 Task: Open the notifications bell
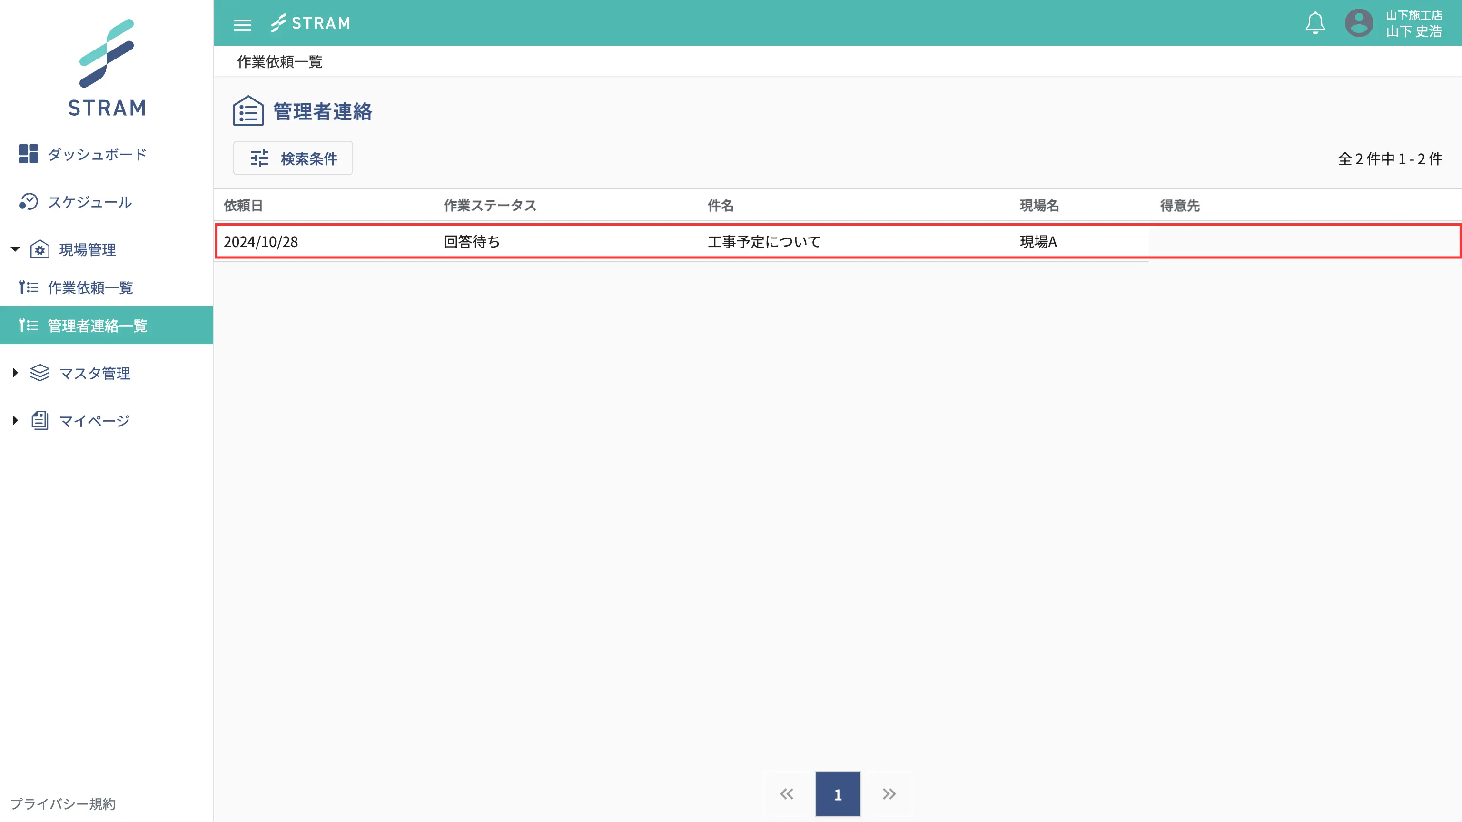pos(1314,23)
